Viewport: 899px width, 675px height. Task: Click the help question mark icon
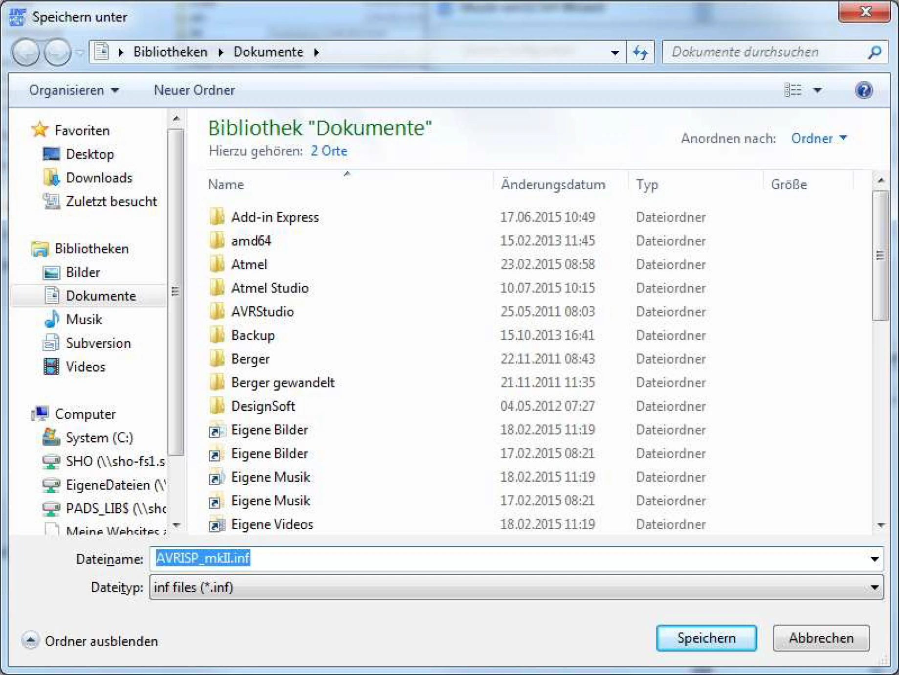[863, 90]
